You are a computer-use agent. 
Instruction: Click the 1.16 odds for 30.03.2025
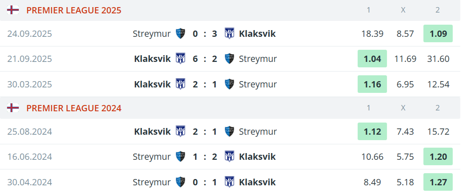click(x=372, y=84)
